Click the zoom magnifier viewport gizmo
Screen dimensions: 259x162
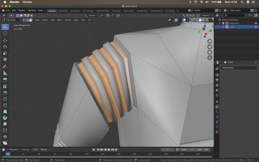210,41
